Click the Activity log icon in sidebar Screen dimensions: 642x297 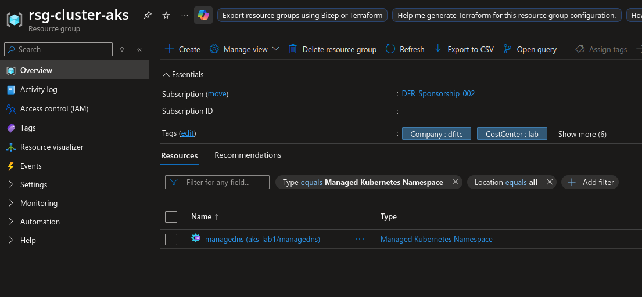(11, 90)
